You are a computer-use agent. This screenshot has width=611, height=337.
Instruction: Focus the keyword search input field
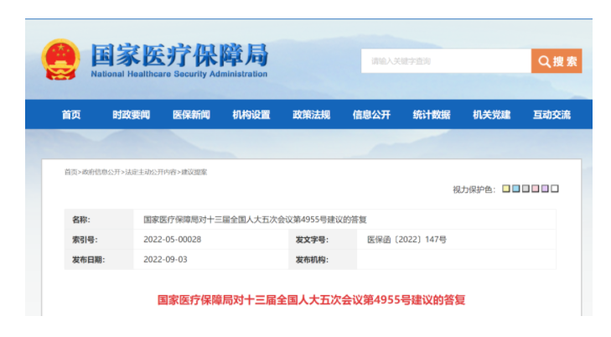point(446,60)
